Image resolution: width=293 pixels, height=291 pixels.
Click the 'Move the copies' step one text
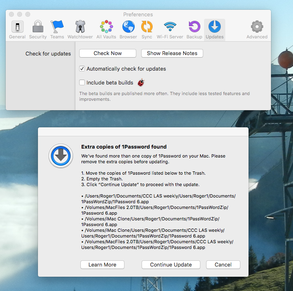(x=144, y=173)
